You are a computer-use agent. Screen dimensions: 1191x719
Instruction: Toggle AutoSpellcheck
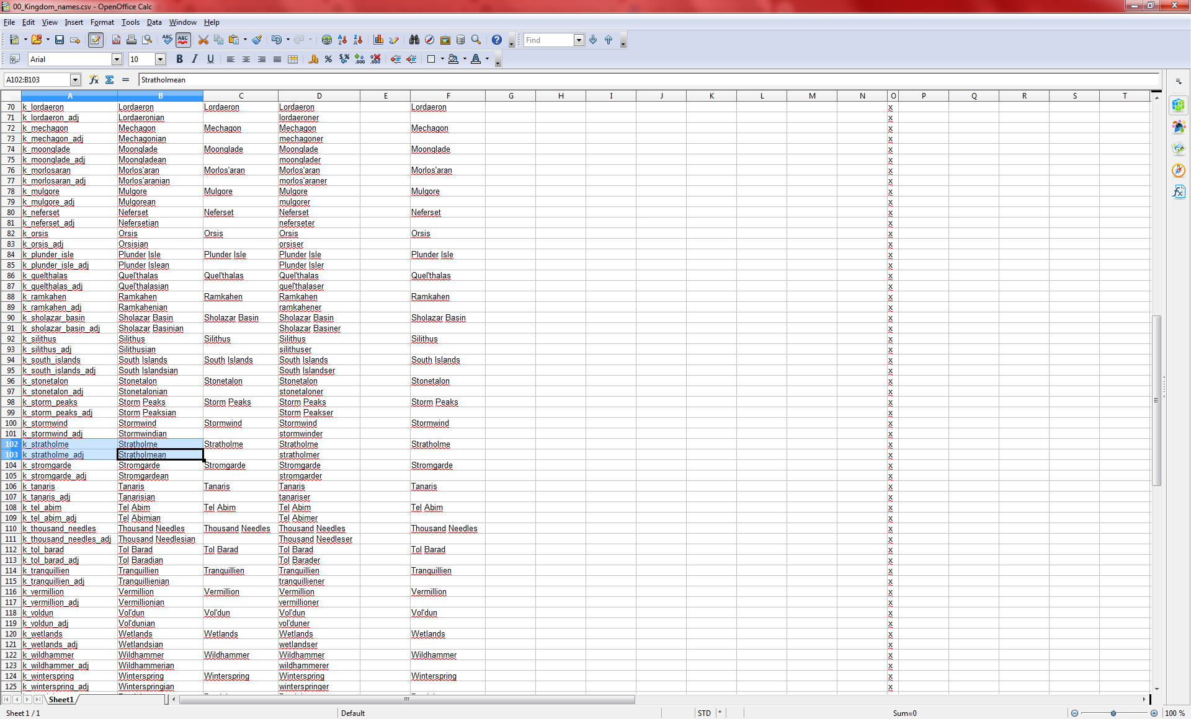pos(183,40)
